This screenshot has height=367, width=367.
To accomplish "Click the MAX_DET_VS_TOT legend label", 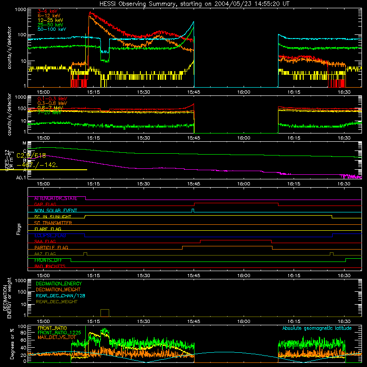I will 56,337.
